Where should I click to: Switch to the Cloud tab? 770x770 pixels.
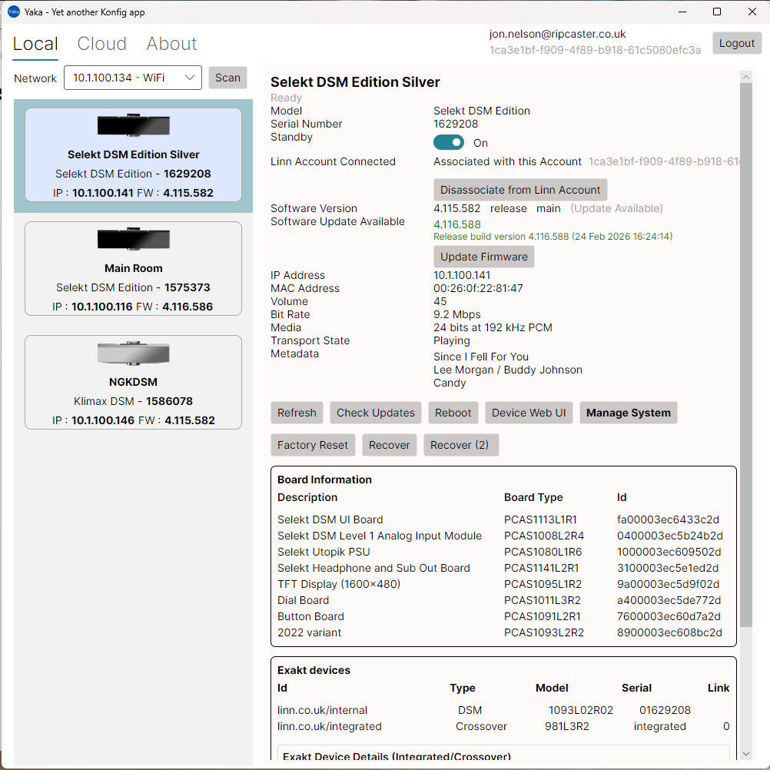point(101,44)
